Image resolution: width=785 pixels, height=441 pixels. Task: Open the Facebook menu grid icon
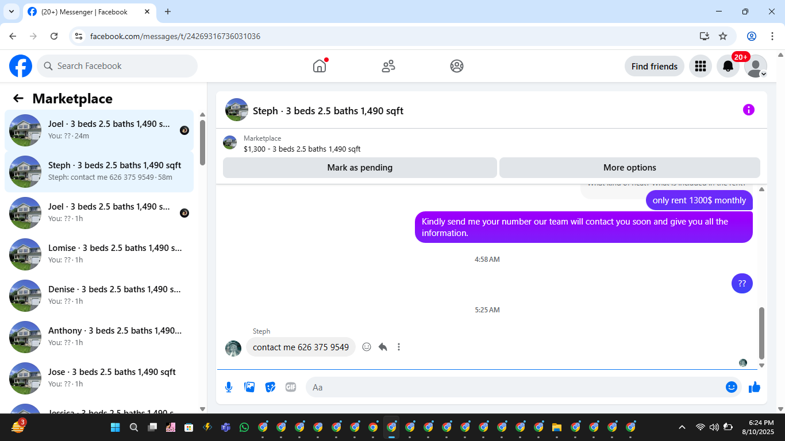[700, 66]
